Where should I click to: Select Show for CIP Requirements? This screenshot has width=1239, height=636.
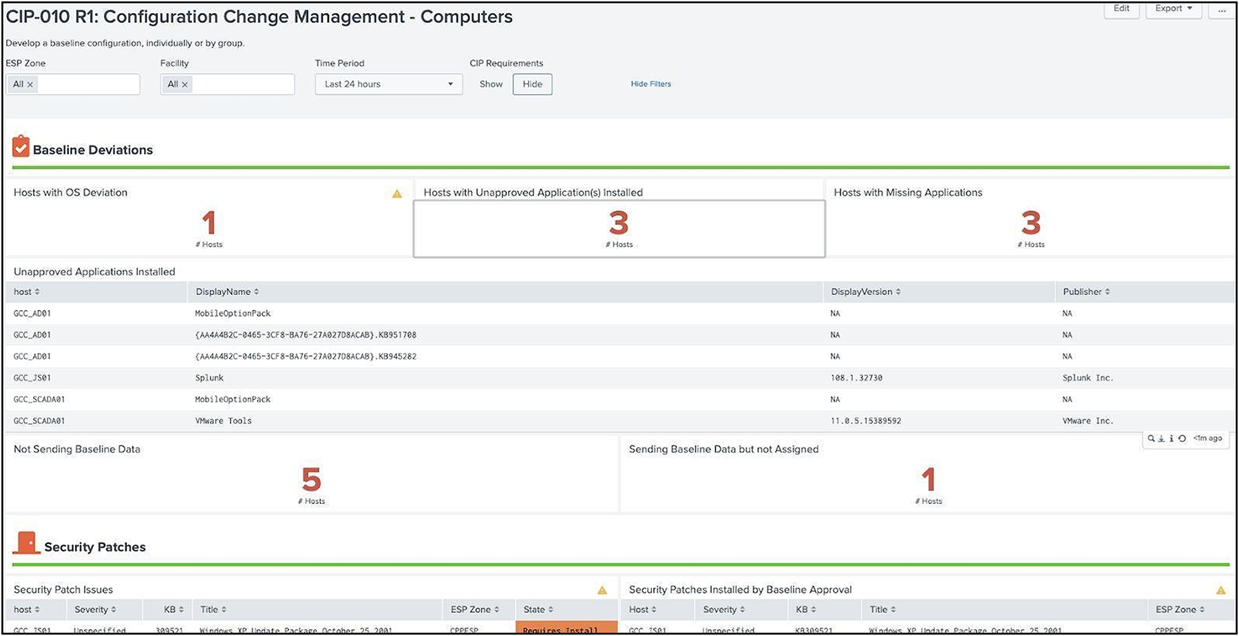coord(491,84)
